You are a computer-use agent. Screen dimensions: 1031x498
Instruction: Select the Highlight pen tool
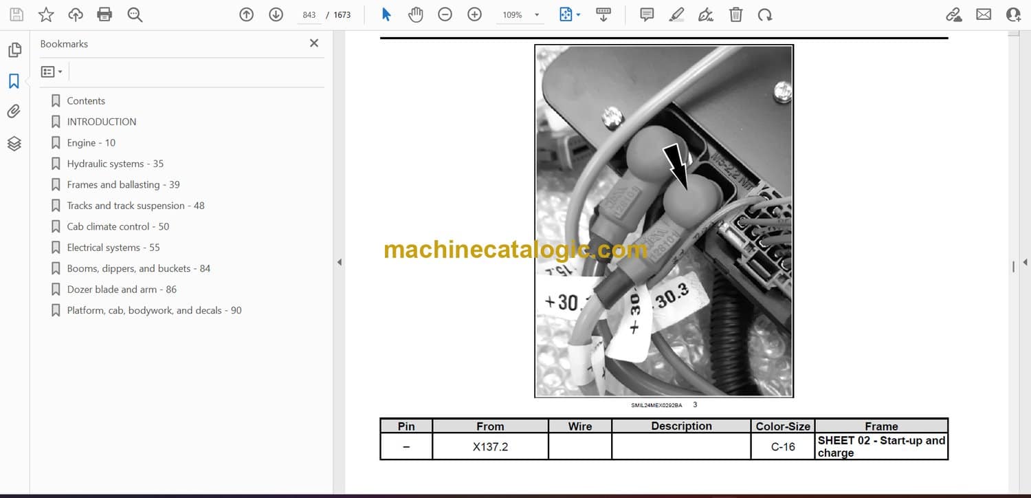[677, 14]
